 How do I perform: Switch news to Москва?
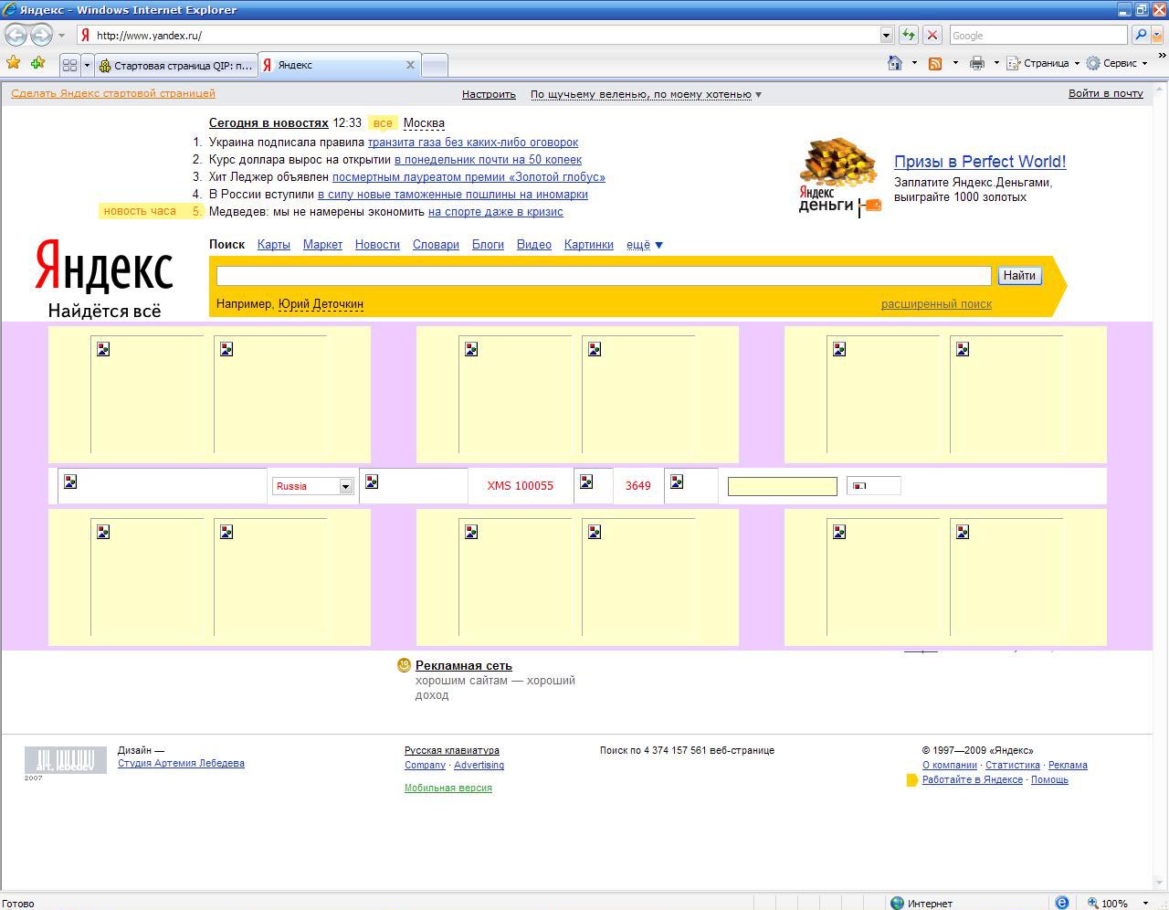point(424,122)
